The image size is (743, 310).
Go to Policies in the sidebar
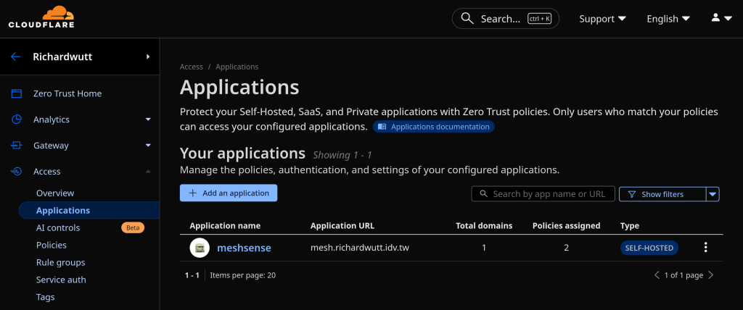(x=52, y=245)
